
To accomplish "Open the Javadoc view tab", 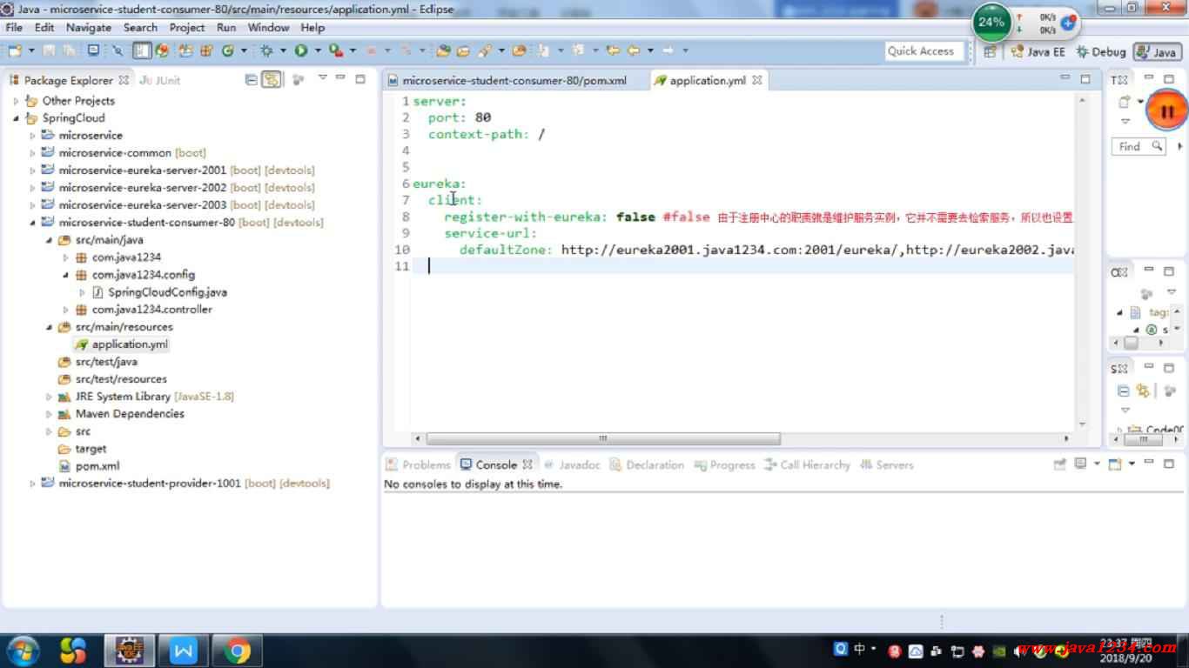I will 572,464.
